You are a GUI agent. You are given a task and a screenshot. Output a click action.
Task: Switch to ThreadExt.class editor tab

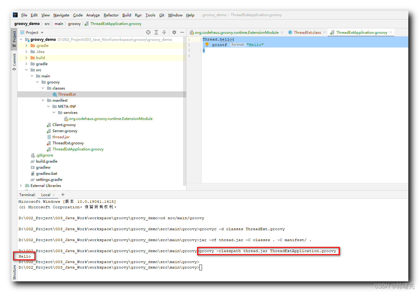[x=307, y=32]
